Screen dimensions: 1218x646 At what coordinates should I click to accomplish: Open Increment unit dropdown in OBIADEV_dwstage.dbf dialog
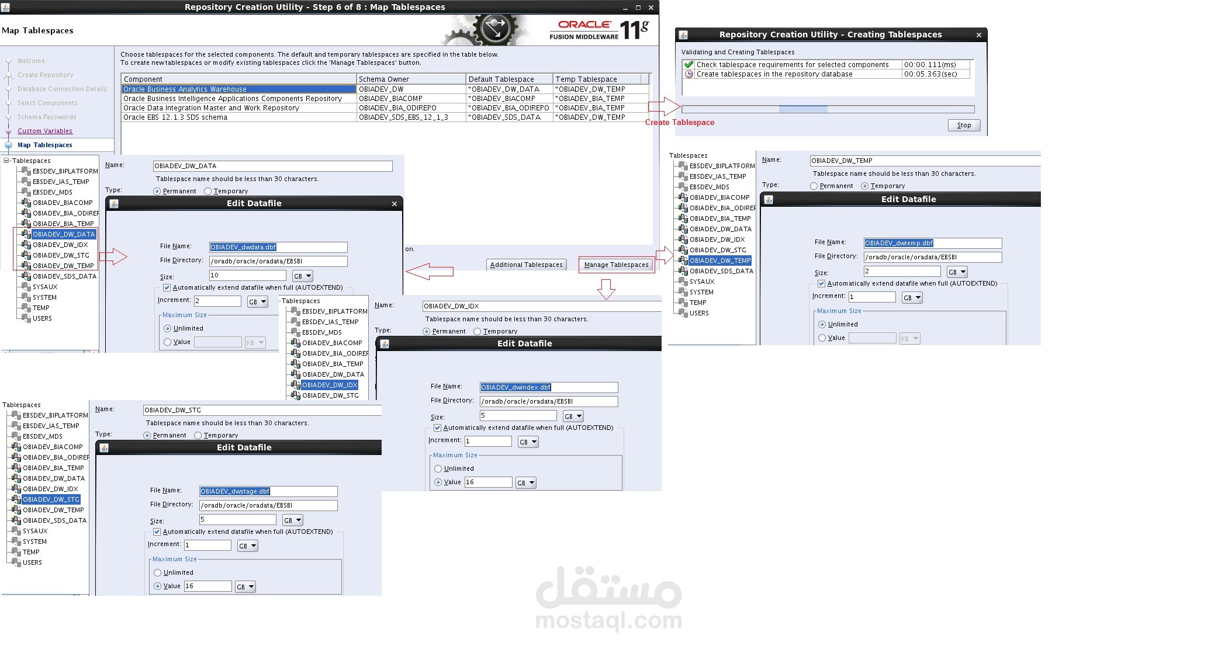click(247, 546)
